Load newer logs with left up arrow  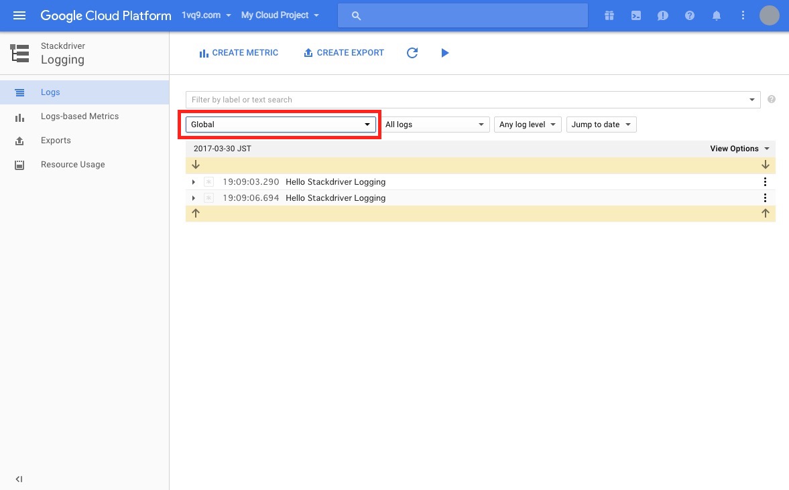(x=196, y=213)
